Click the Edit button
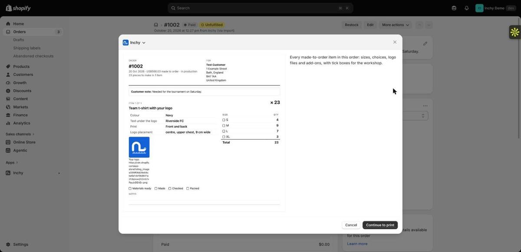Viewport: 521px width, 252px height. 370,25
